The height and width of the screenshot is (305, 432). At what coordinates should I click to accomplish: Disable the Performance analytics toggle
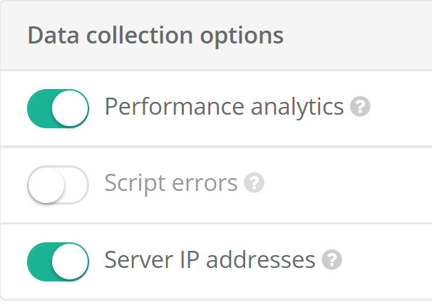(x=58, y=108)
